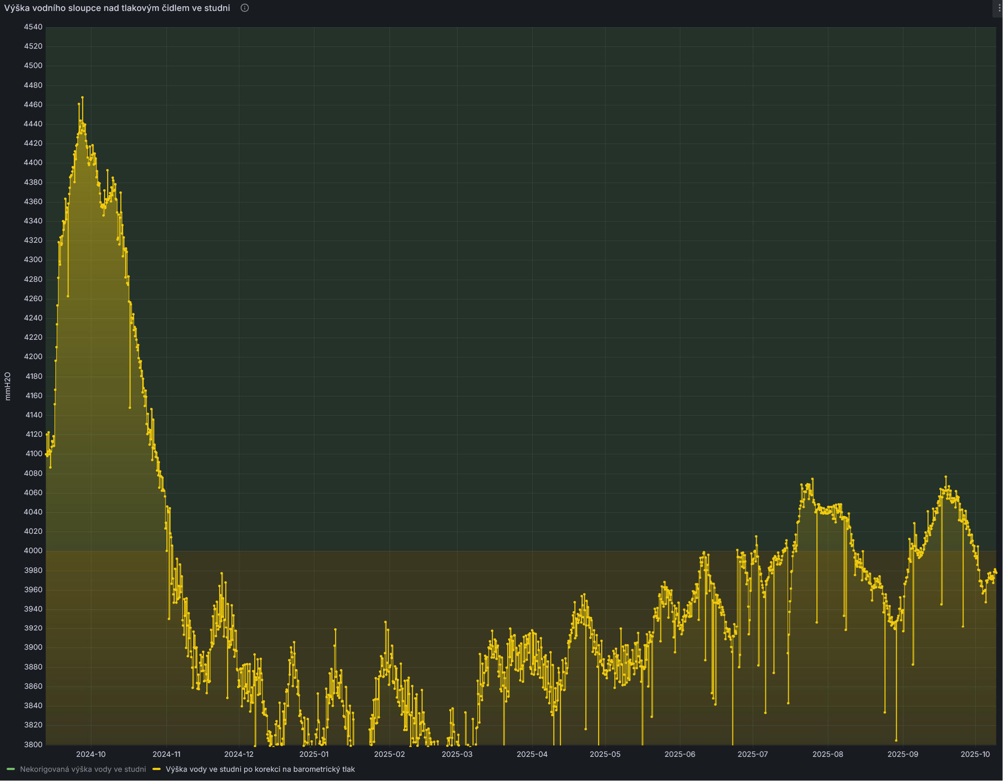Click the panel description info icon
Screen dimensions: 1003x781
click(x=245, y=8)
